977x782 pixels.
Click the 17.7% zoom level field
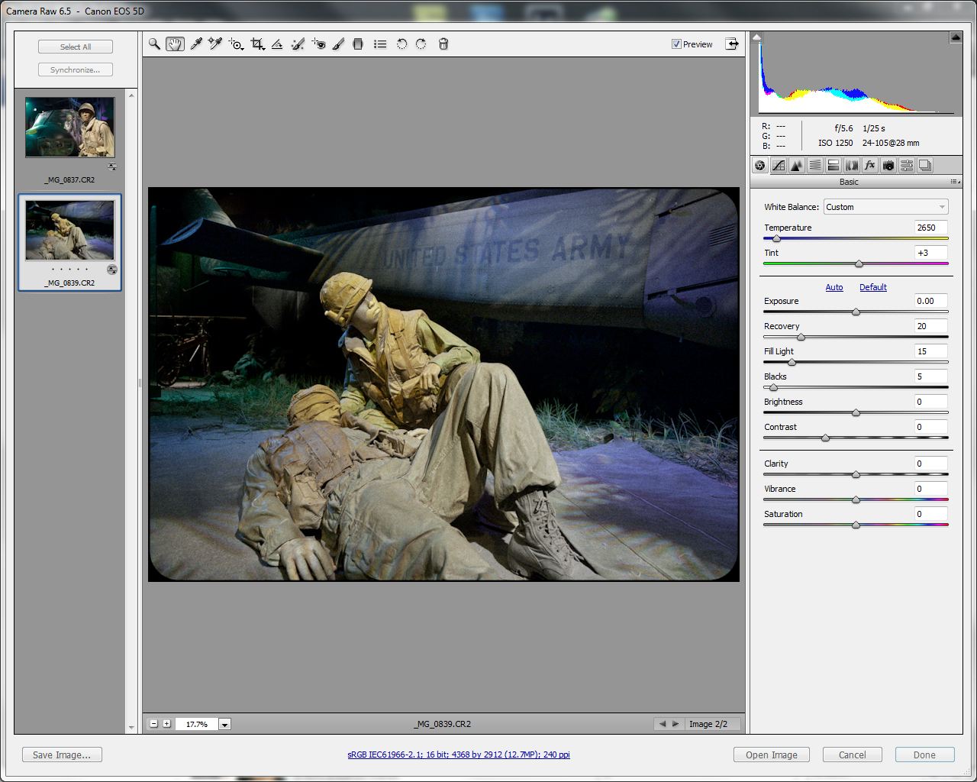[197, 724]
